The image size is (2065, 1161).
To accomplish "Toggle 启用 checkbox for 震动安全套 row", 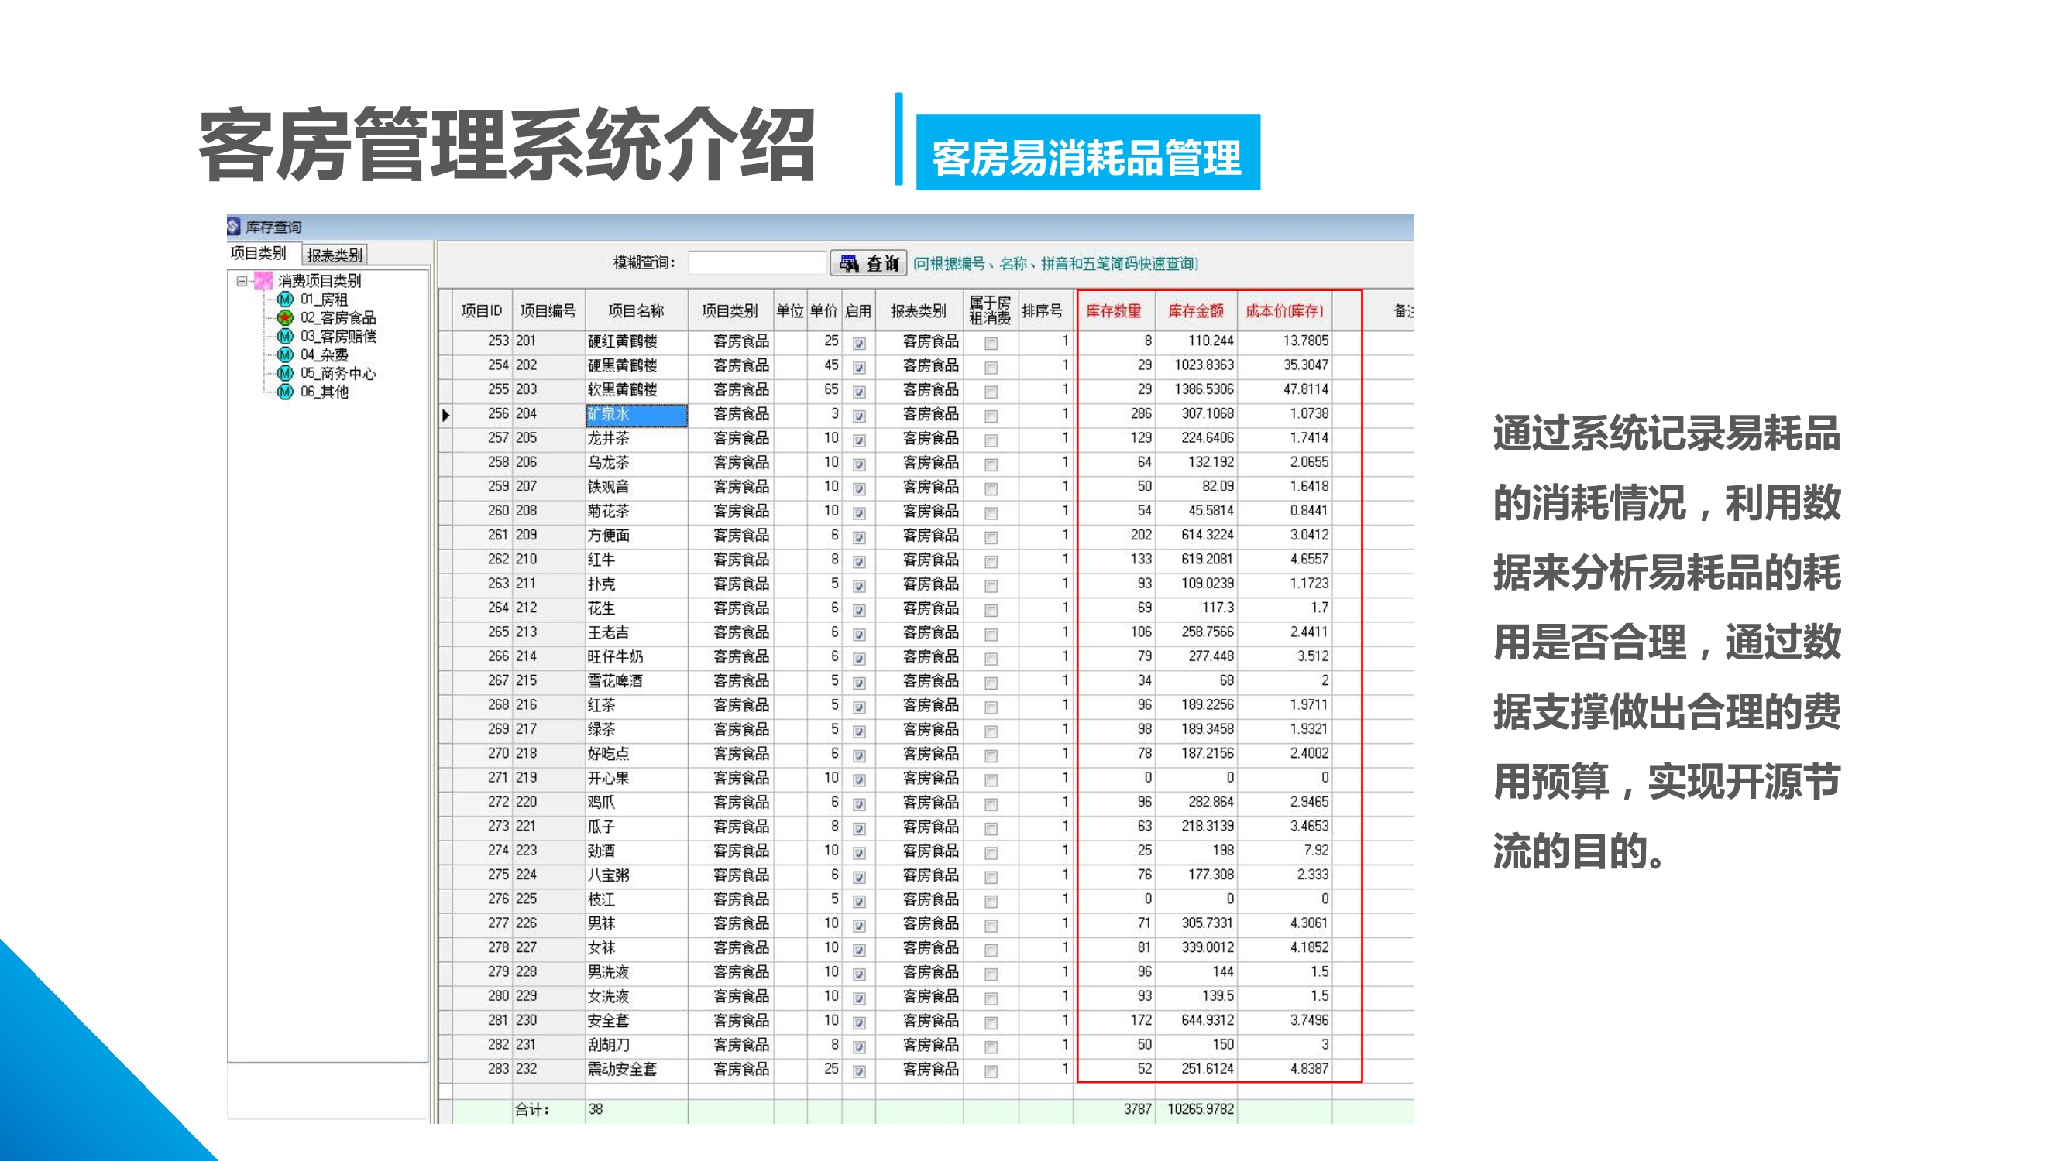I will [858, 1071].
